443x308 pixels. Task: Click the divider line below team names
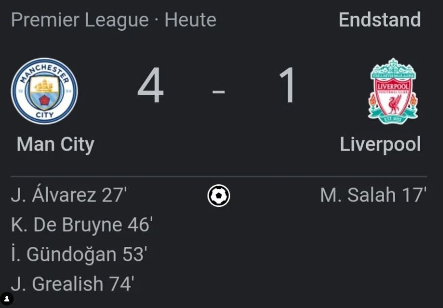pyautogui.click(x=219, y=176)
